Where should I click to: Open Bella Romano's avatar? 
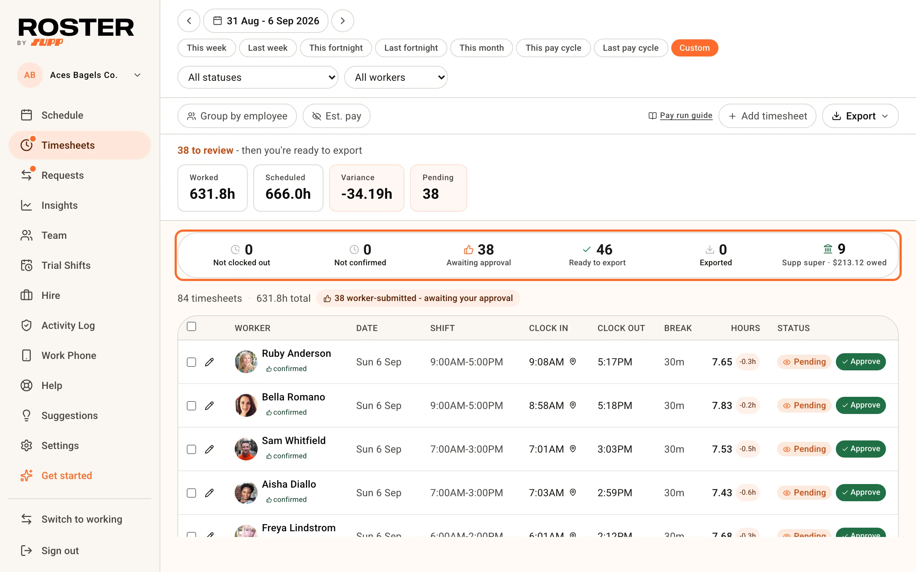[x=246, y=405]
